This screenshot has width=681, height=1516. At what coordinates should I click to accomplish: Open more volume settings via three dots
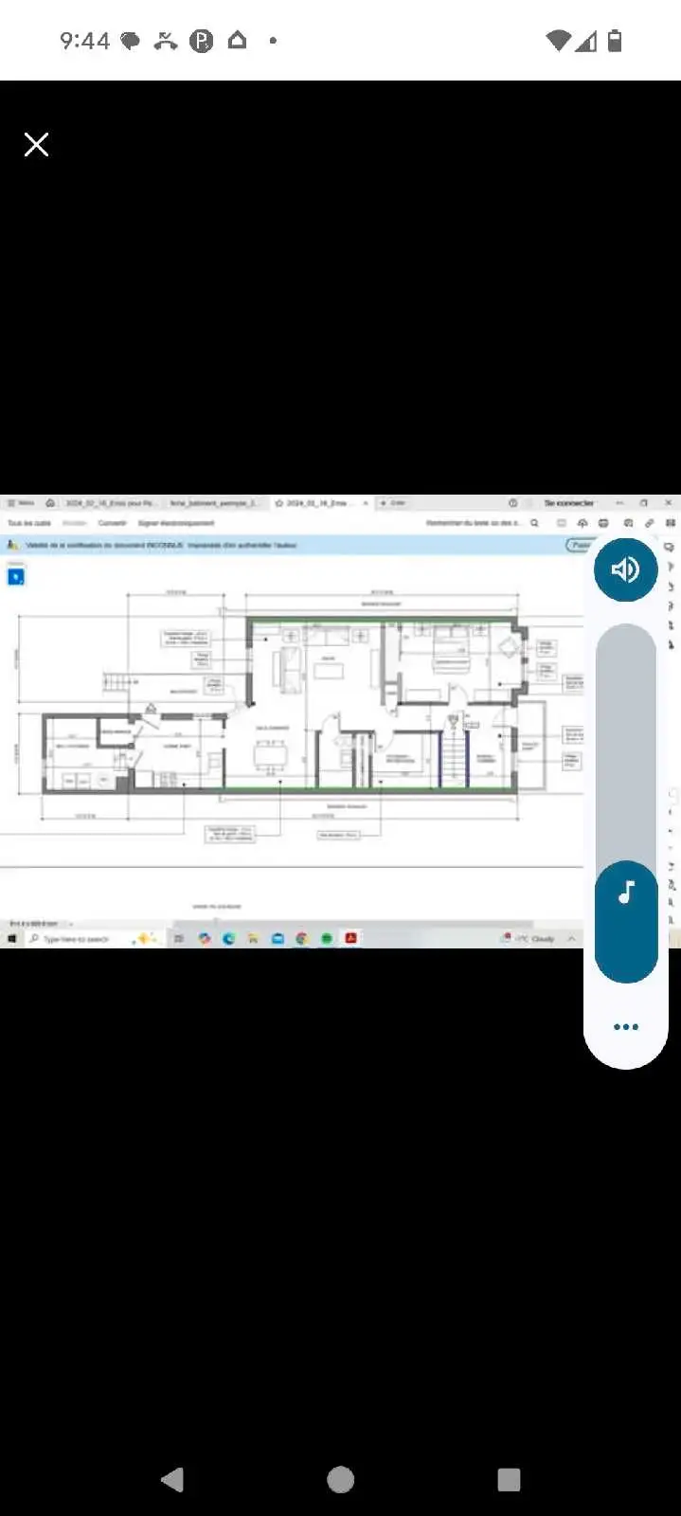point(625,1027)
